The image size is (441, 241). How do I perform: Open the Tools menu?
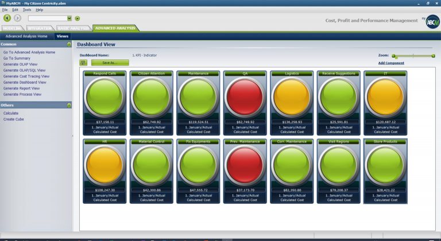coord(27,10)
